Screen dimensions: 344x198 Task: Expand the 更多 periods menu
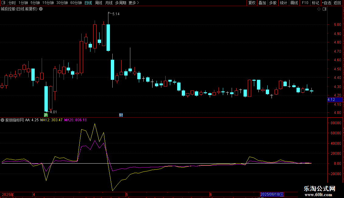pyautogui.click(x=134, y=3)
